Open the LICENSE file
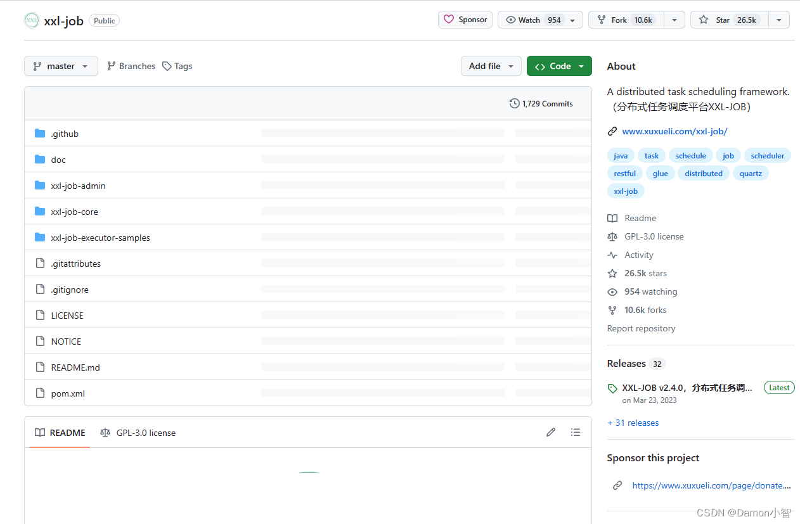Image resolution: width=800 pixels, height=524 pixels. tap(67, 316)
